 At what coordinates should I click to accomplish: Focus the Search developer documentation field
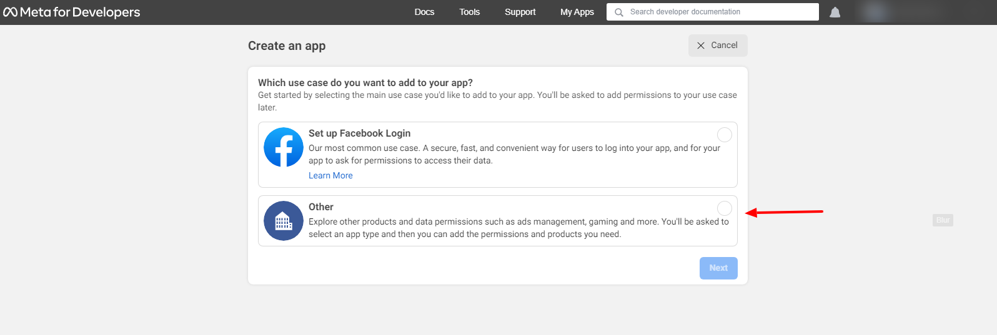713,12
